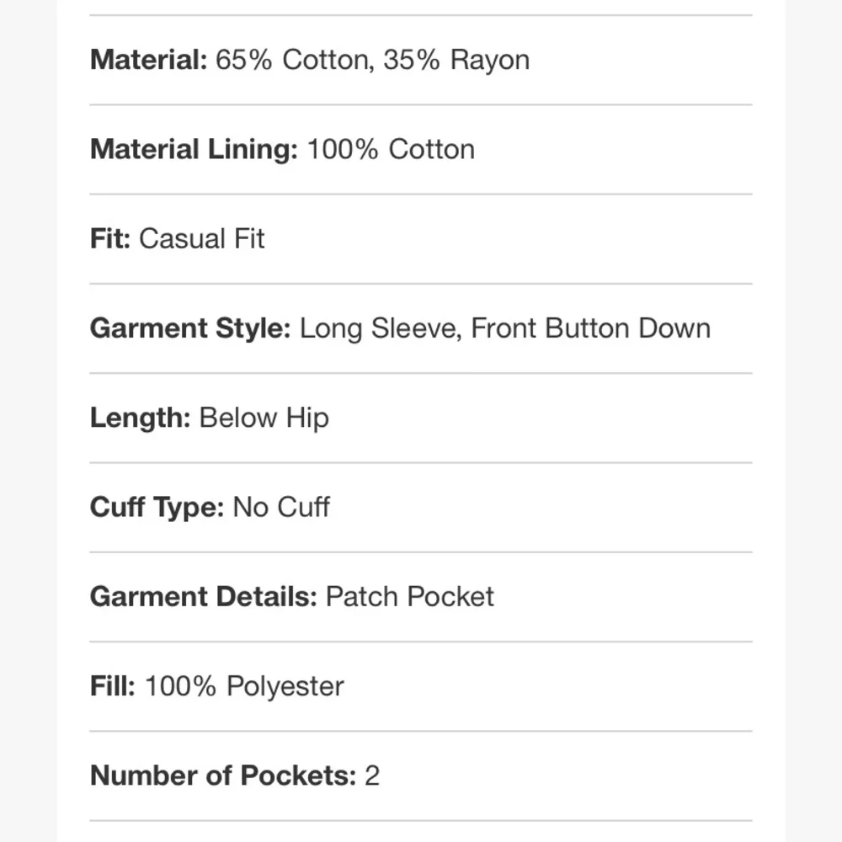Viewport: 842px width, 842px height.
Task: Click the Material Lining label
Action: pyautogui.click(x=194, y=149)
